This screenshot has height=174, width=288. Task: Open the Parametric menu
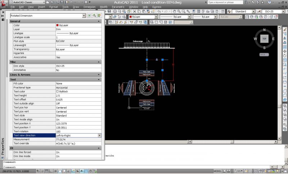[x=118, y=7]
